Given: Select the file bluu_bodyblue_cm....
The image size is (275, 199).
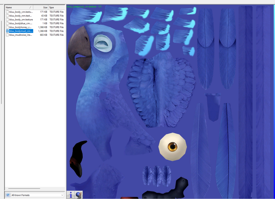Looking at the screenshot, I should [x=21, y=23].
